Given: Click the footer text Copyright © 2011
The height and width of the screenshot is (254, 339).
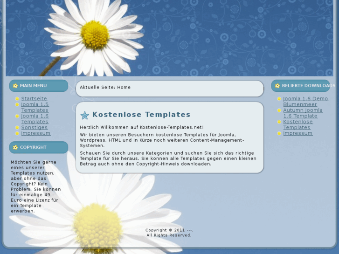Looking at the screenshot, I should [x=169, y=230].
